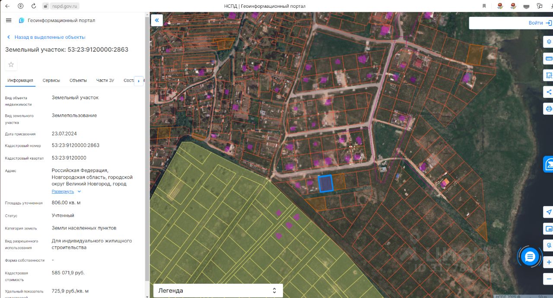This screenshot has width=553, height=298.
Task: Locate my position on the map
Action: click(549, 212)
